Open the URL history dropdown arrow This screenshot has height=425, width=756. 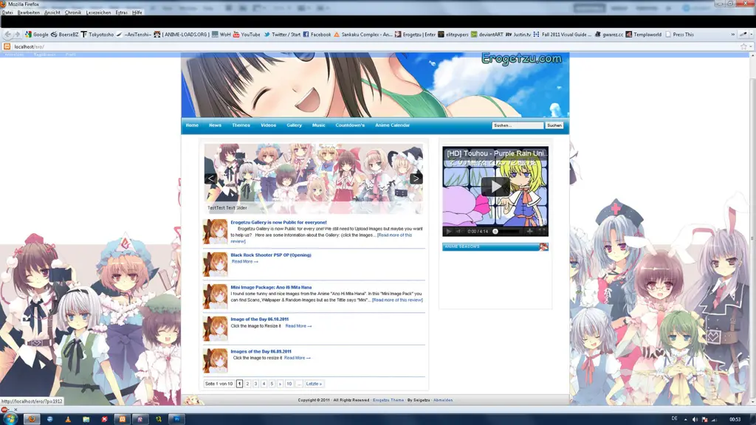coord(751,46)
